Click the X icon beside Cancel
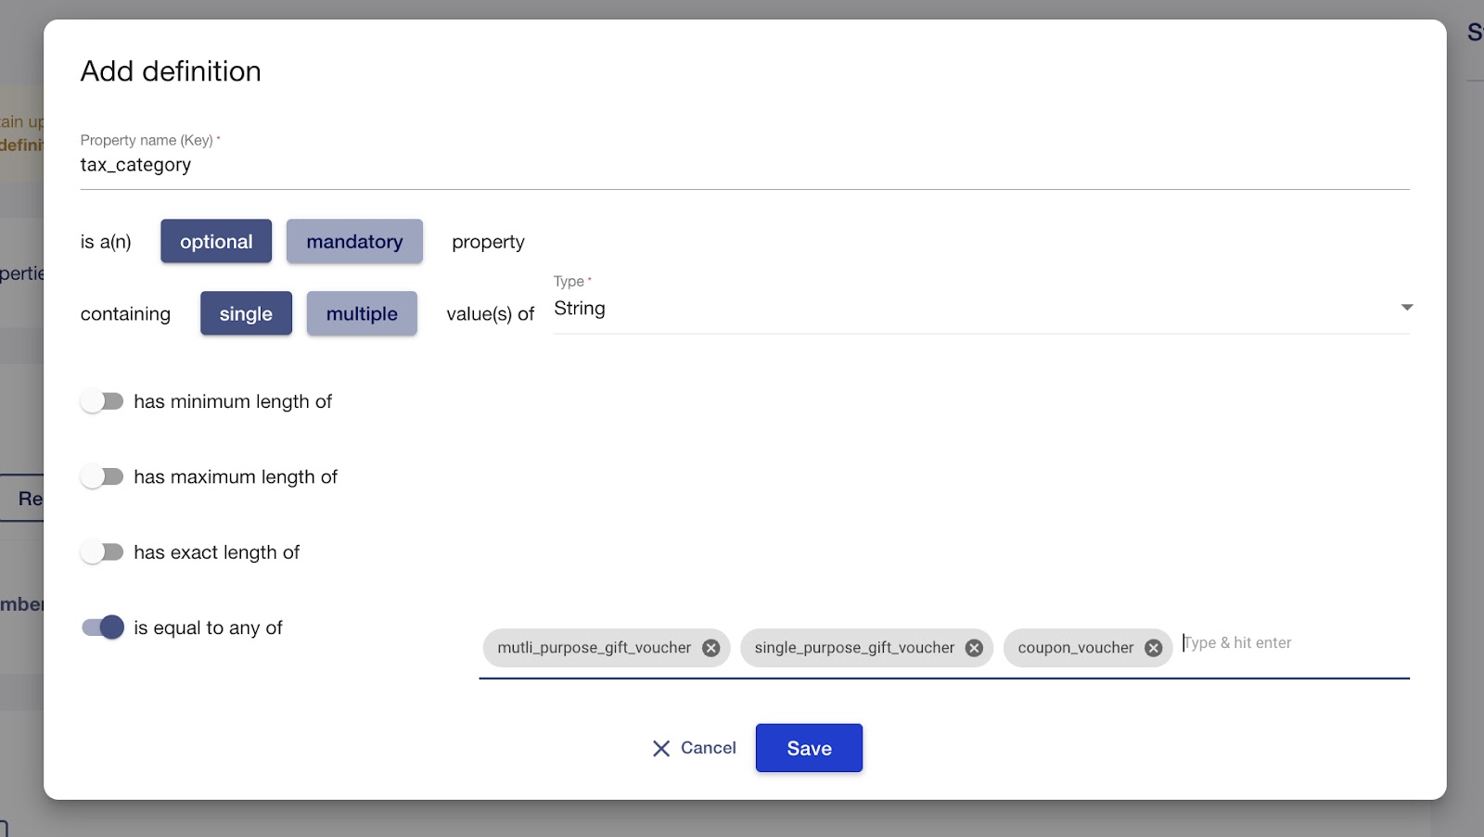The width and height of the screenshot is (1484, 837). click(660, 748)
